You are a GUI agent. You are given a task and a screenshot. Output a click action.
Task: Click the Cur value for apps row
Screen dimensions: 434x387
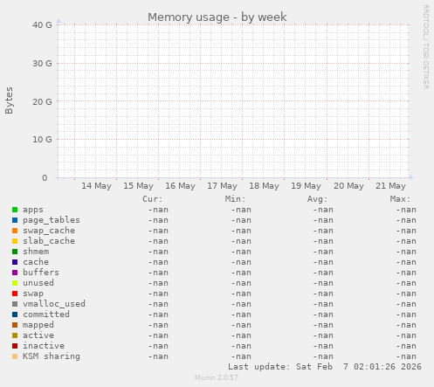pos(158,210)
